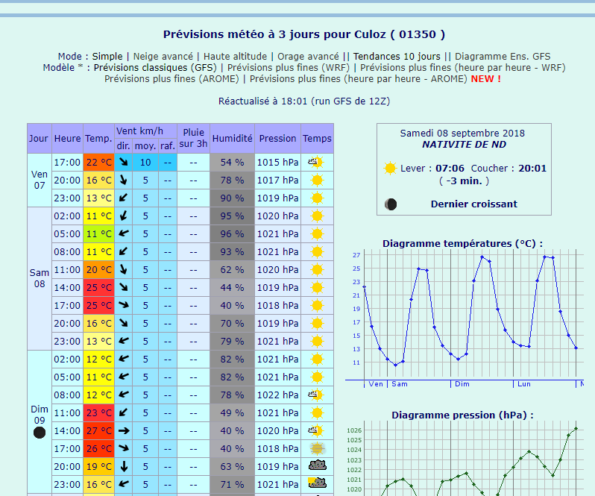
Task: Click wind arrow for Sam 05:00 row
Action: click(x=123, y=233)
